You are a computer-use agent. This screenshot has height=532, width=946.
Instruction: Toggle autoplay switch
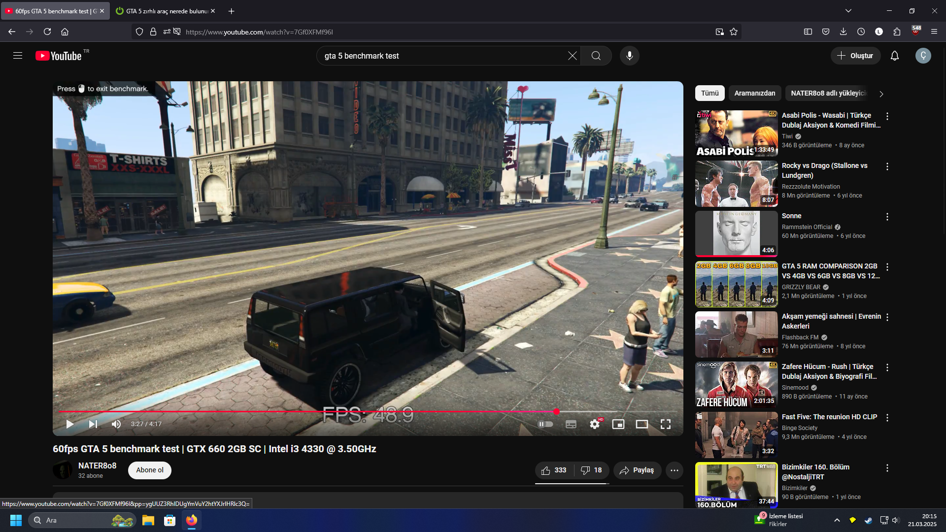(545, 424)
